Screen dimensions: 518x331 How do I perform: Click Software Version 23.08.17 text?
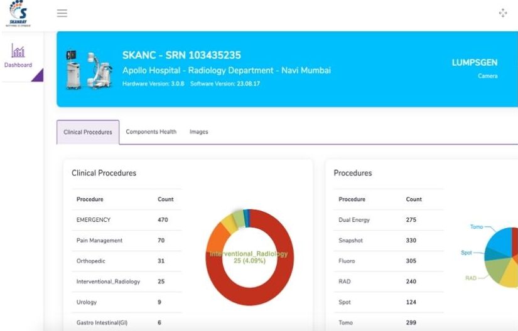225,84
